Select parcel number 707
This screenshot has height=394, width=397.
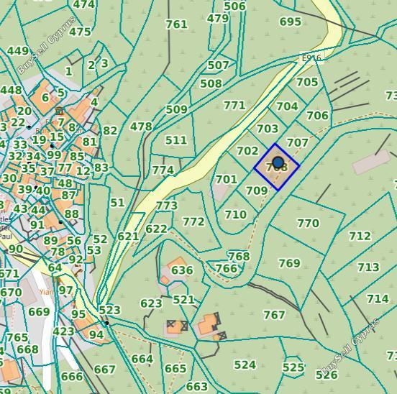[298, 143]
